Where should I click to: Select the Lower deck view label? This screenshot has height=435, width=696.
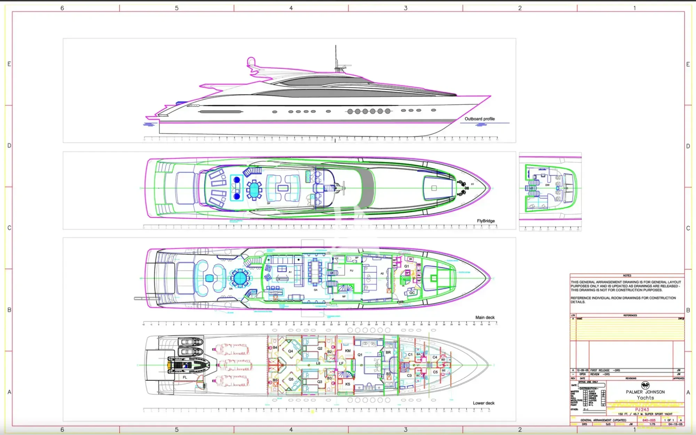[483, 403]
